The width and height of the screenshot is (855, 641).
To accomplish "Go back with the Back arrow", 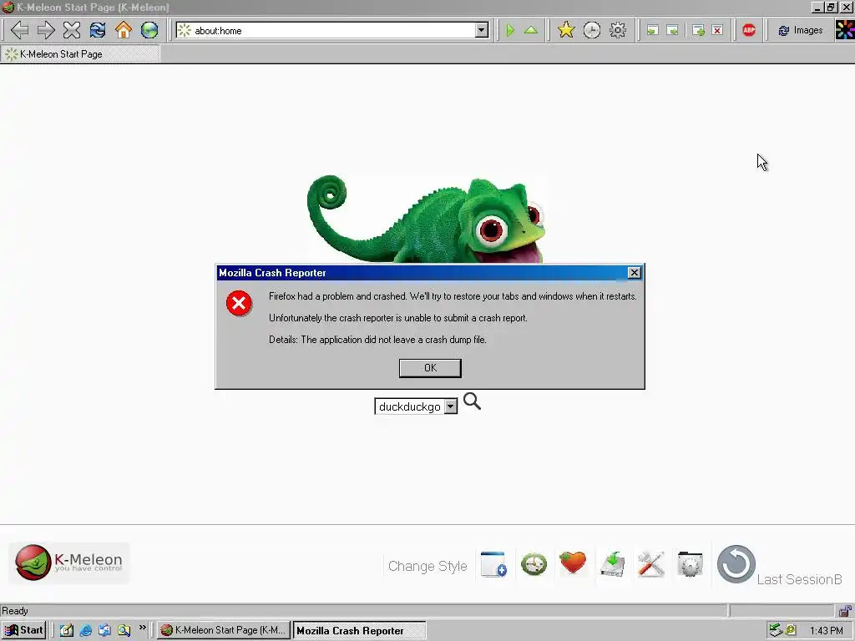I will point(19,30).
